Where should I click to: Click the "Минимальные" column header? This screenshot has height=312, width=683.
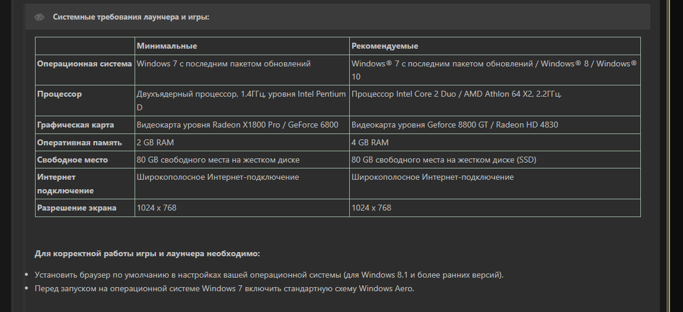167,46
